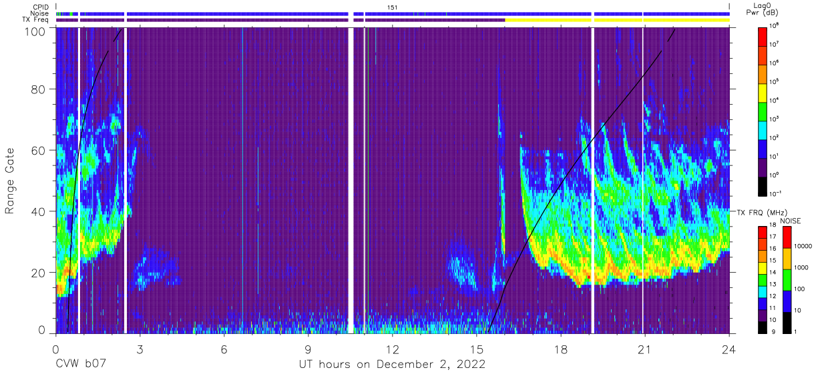Click the blue Noise bar above the plot

(x=393, y=13)
